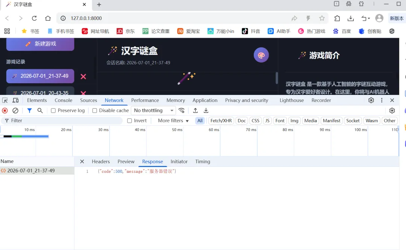Click the 新版本 button
The width and height of the screenshot is (406, 250).
point(397,18)
